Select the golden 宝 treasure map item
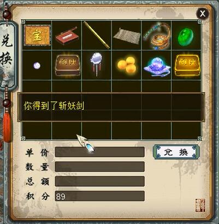Viewport: 219px width, 224px height. click(x=37, y=36)
